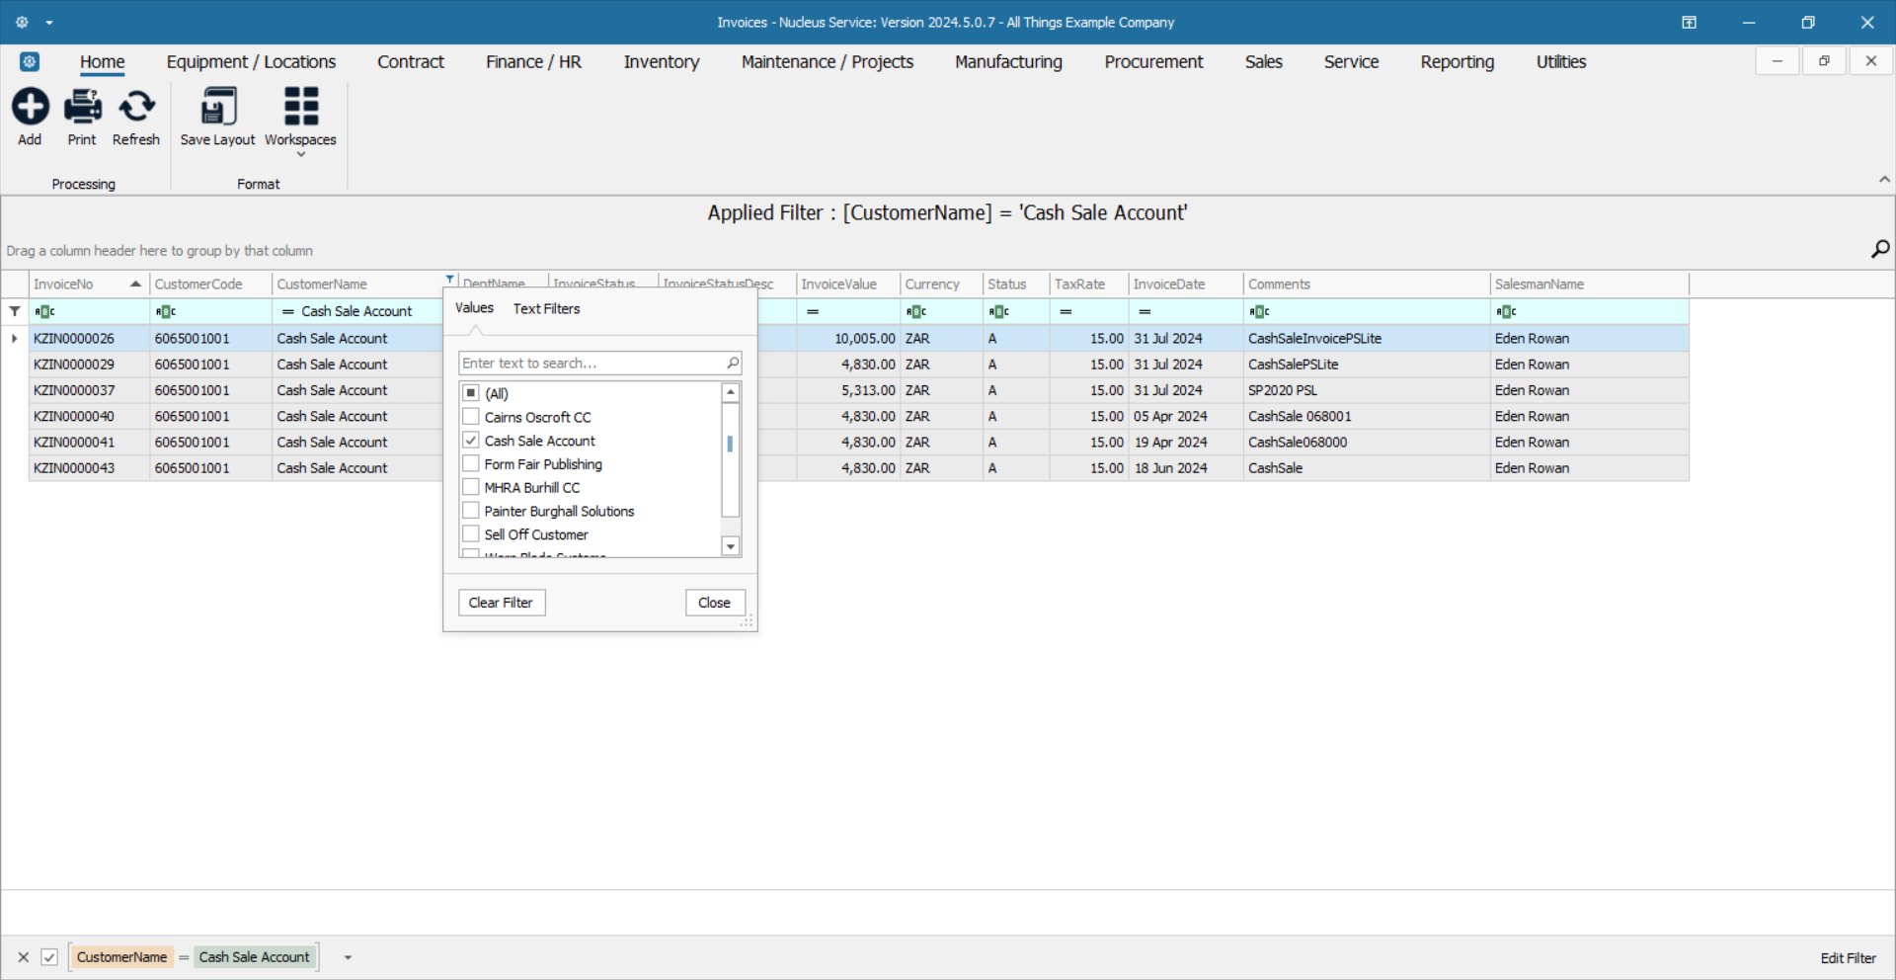The image size is (1896, 980).
Task: Click Edit Filter link
Action: (x=1848, y=958)
